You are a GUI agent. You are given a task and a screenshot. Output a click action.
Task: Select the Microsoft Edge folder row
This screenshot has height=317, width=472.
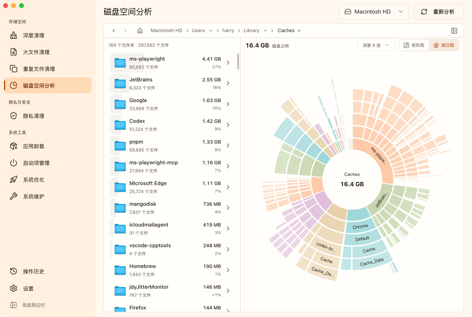(x=171, y=187)
